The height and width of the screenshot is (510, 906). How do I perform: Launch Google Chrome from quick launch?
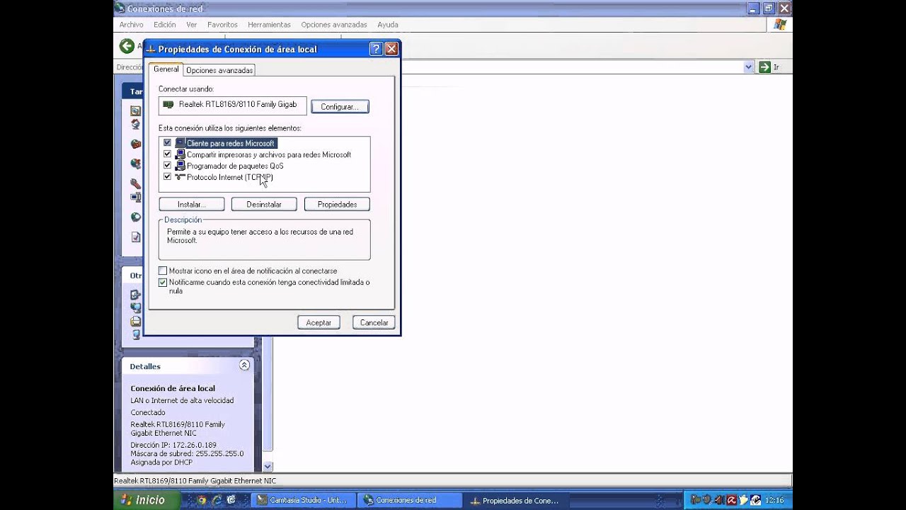202,500
